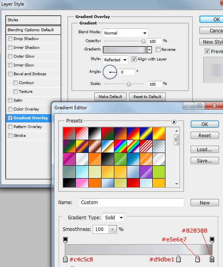
Task: Enable the Pattern Overlay style
Action: [10, 126]
